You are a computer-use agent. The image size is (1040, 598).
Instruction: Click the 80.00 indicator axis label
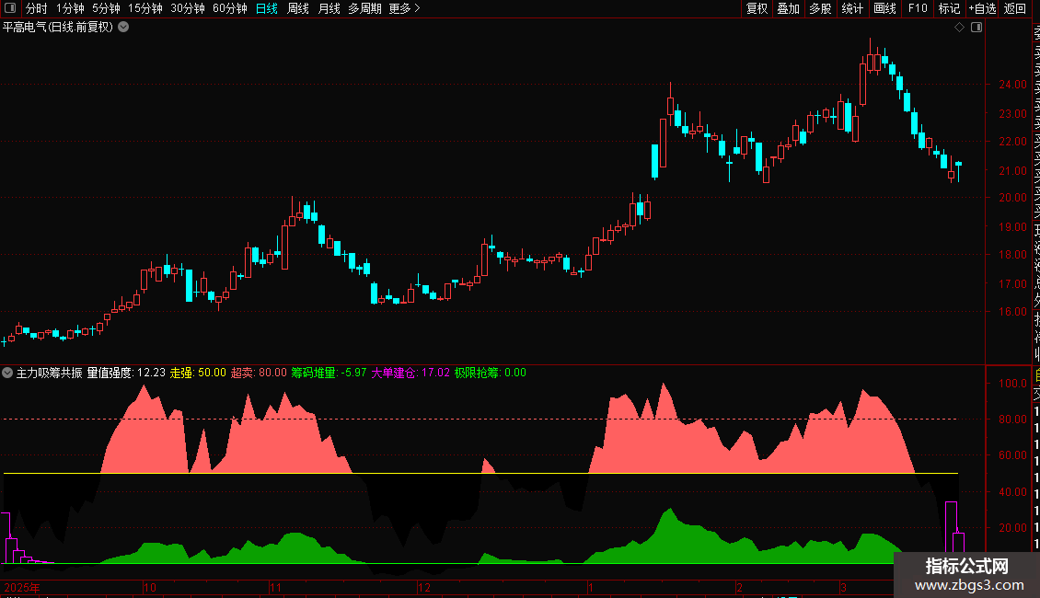[1012, 419]
